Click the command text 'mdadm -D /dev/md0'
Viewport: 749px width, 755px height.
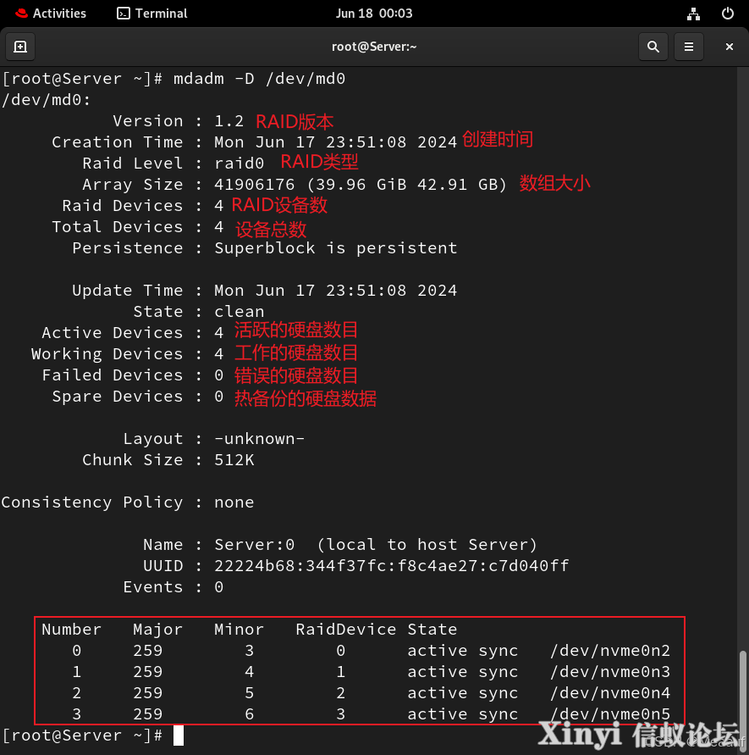[259, 79]
